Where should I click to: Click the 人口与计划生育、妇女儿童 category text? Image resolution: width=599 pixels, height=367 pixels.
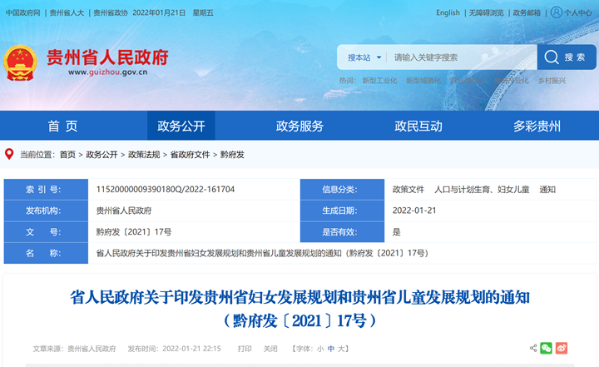tap(482, 189)
